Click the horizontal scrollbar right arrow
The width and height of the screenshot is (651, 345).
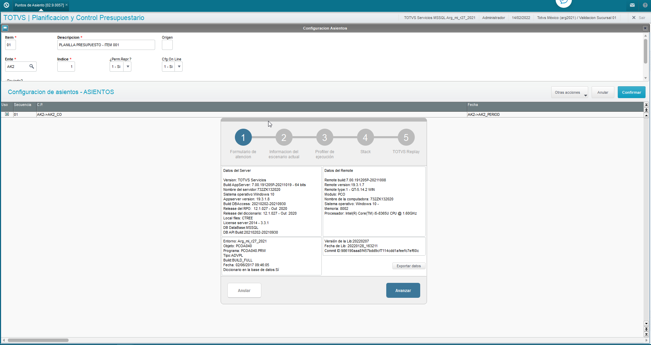(x=646, y=340)
